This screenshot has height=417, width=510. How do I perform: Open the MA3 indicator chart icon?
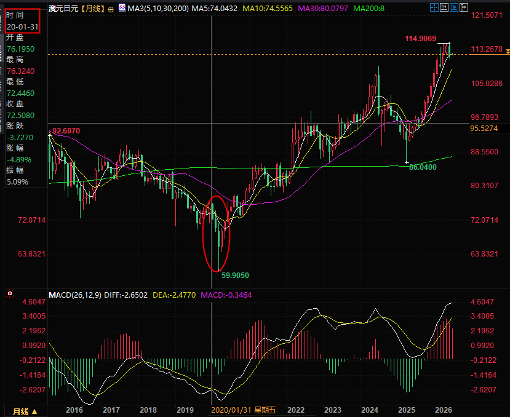(122, 7)
